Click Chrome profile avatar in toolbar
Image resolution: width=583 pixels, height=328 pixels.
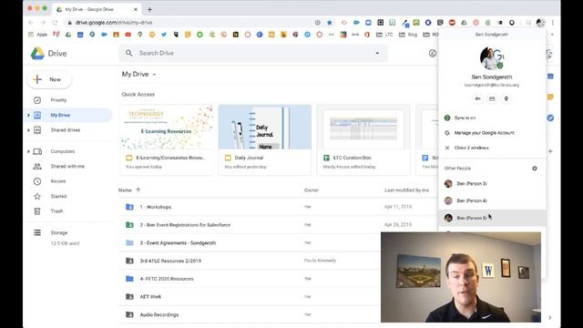coord(540,23)
